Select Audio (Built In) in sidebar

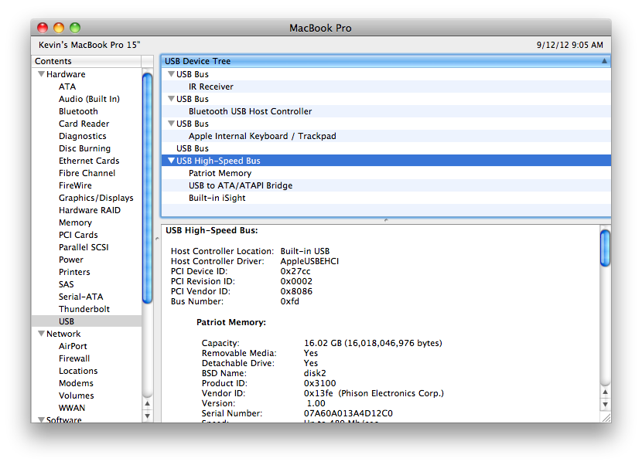click(x=89, y=99)
